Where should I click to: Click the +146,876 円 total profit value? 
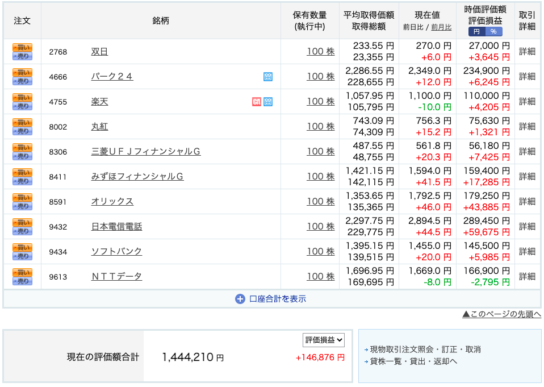tap(320, 357)
